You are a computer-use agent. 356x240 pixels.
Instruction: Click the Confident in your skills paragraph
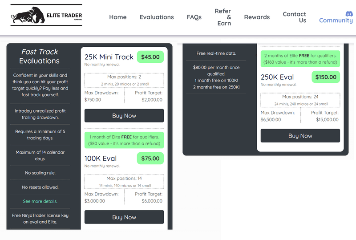tap(40, 85)
